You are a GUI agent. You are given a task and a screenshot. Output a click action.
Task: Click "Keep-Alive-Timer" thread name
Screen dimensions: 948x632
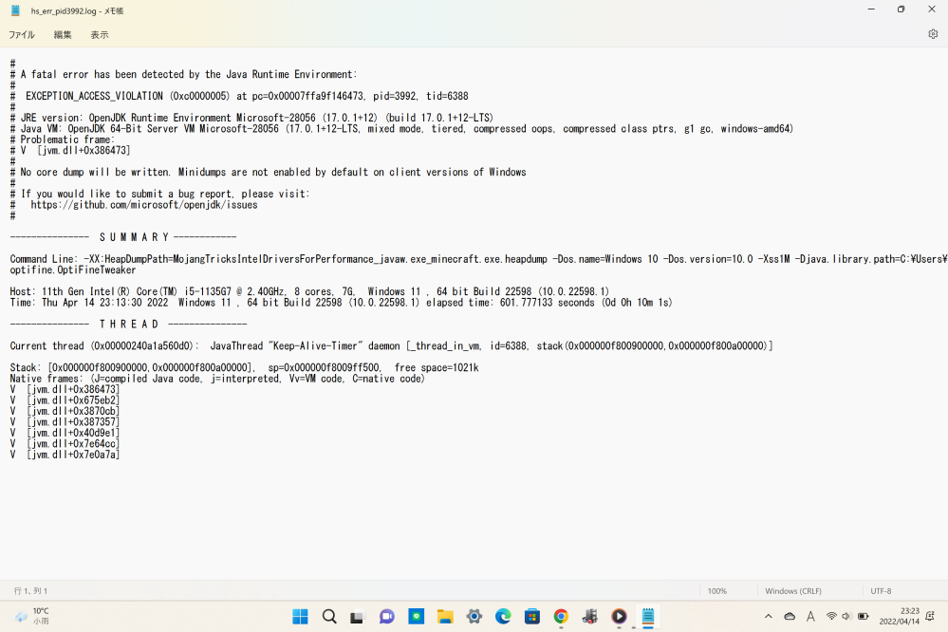pos(315,346)
